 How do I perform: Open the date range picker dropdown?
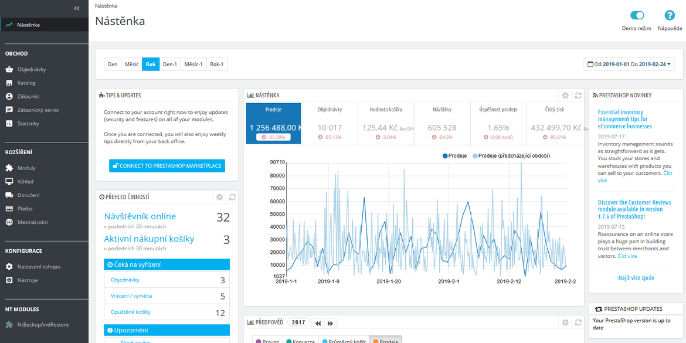(x=629, y=64)
